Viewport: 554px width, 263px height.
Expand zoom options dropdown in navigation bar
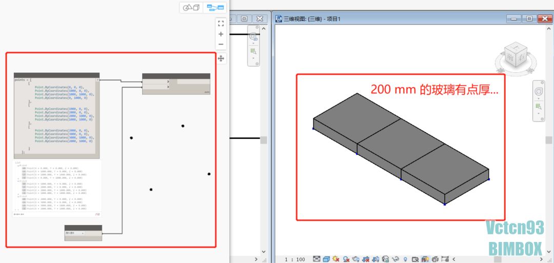[x=539, y=114]
